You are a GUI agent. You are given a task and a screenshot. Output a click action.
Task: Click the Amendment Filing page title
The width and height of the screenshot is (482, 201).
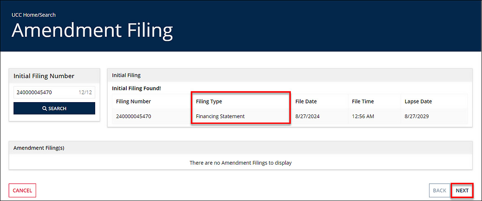[x=92, y=31]
